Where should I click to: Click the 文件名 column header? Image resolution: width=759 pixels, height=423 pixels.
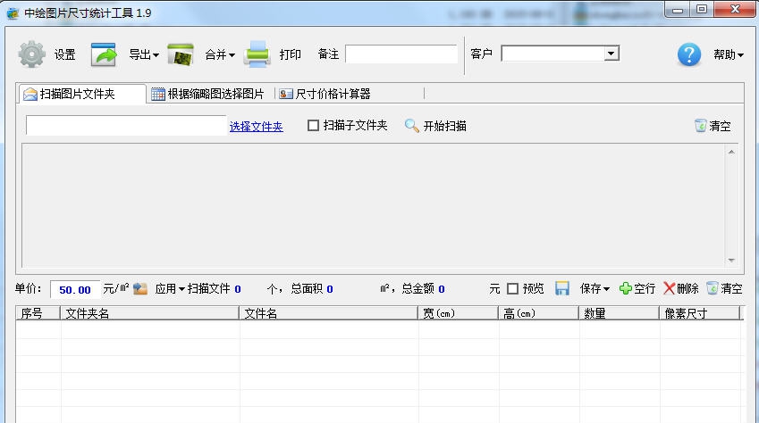point(329,313)
